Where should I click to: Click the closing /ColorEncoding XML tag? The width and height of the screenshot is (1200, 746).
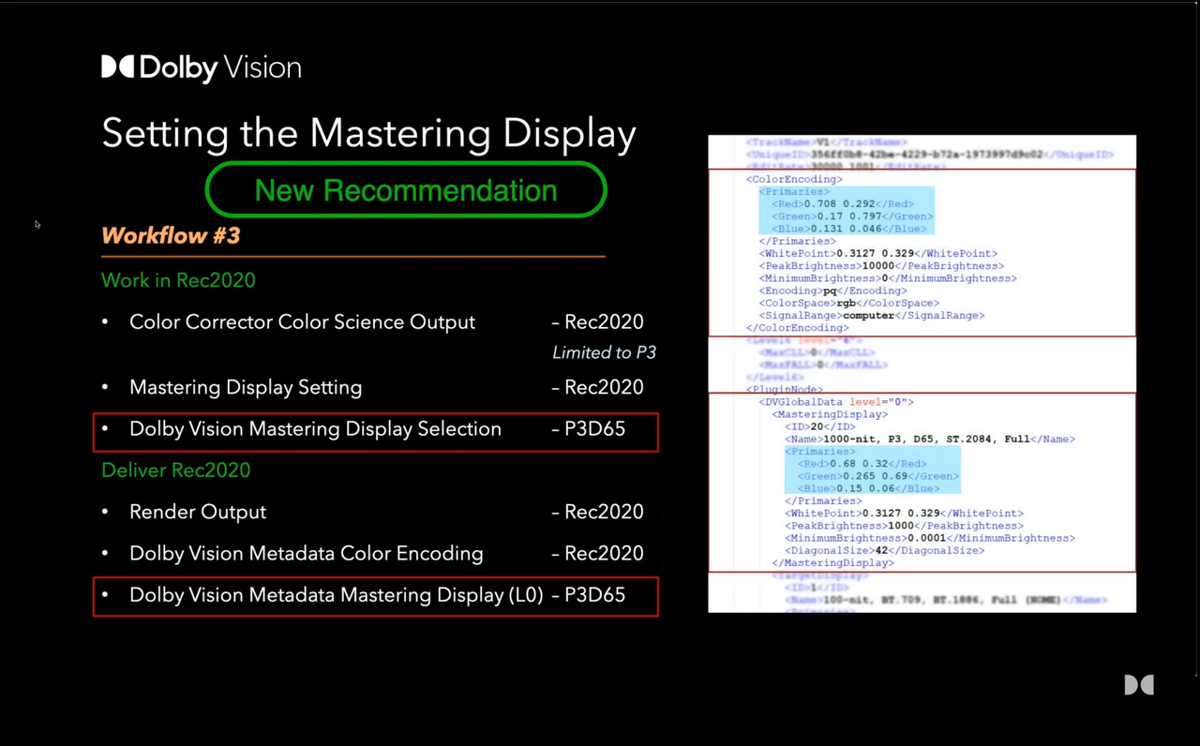(798, 328)
